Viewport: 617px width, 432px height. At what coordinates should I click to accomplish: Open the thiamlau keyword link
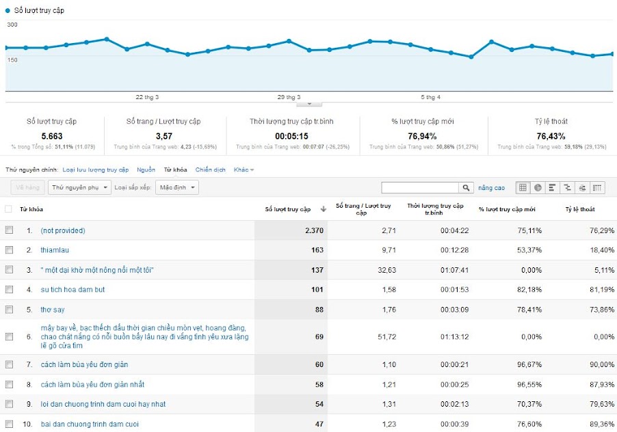[55, 250]
